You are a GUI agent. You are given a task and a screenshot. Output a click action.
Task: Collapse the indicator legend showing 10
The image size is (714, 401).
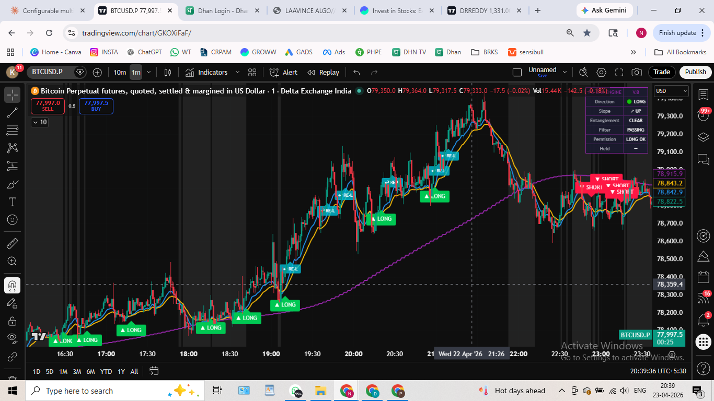point(40,122)
